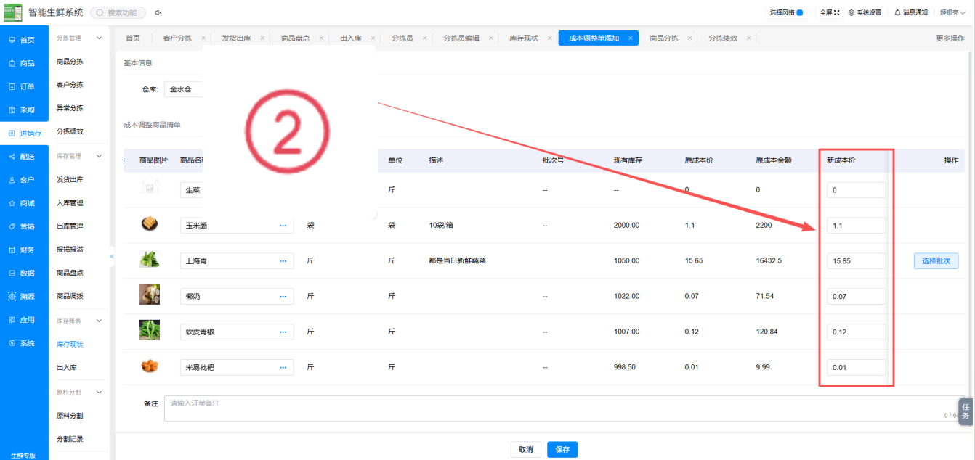Click the ellipsis icon in 上海青 field

(x=283, y=260)
